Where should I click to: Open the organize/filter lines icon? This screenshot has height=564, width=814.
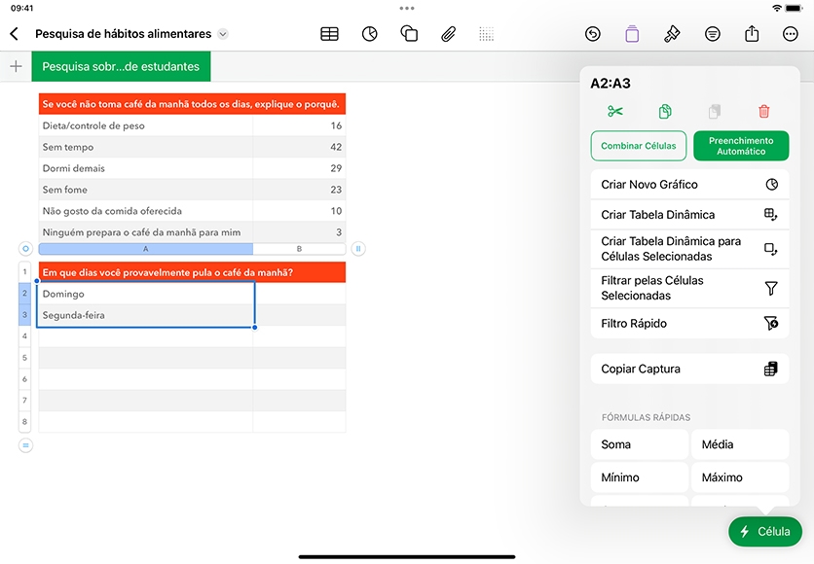(713, 34)
